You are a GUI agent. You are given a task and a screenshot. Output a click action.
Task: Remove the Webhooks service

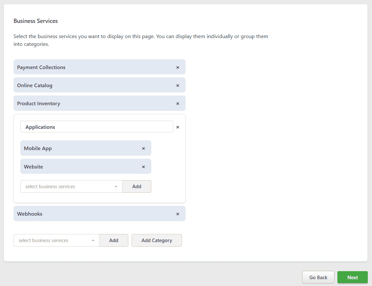click(177, 214)
